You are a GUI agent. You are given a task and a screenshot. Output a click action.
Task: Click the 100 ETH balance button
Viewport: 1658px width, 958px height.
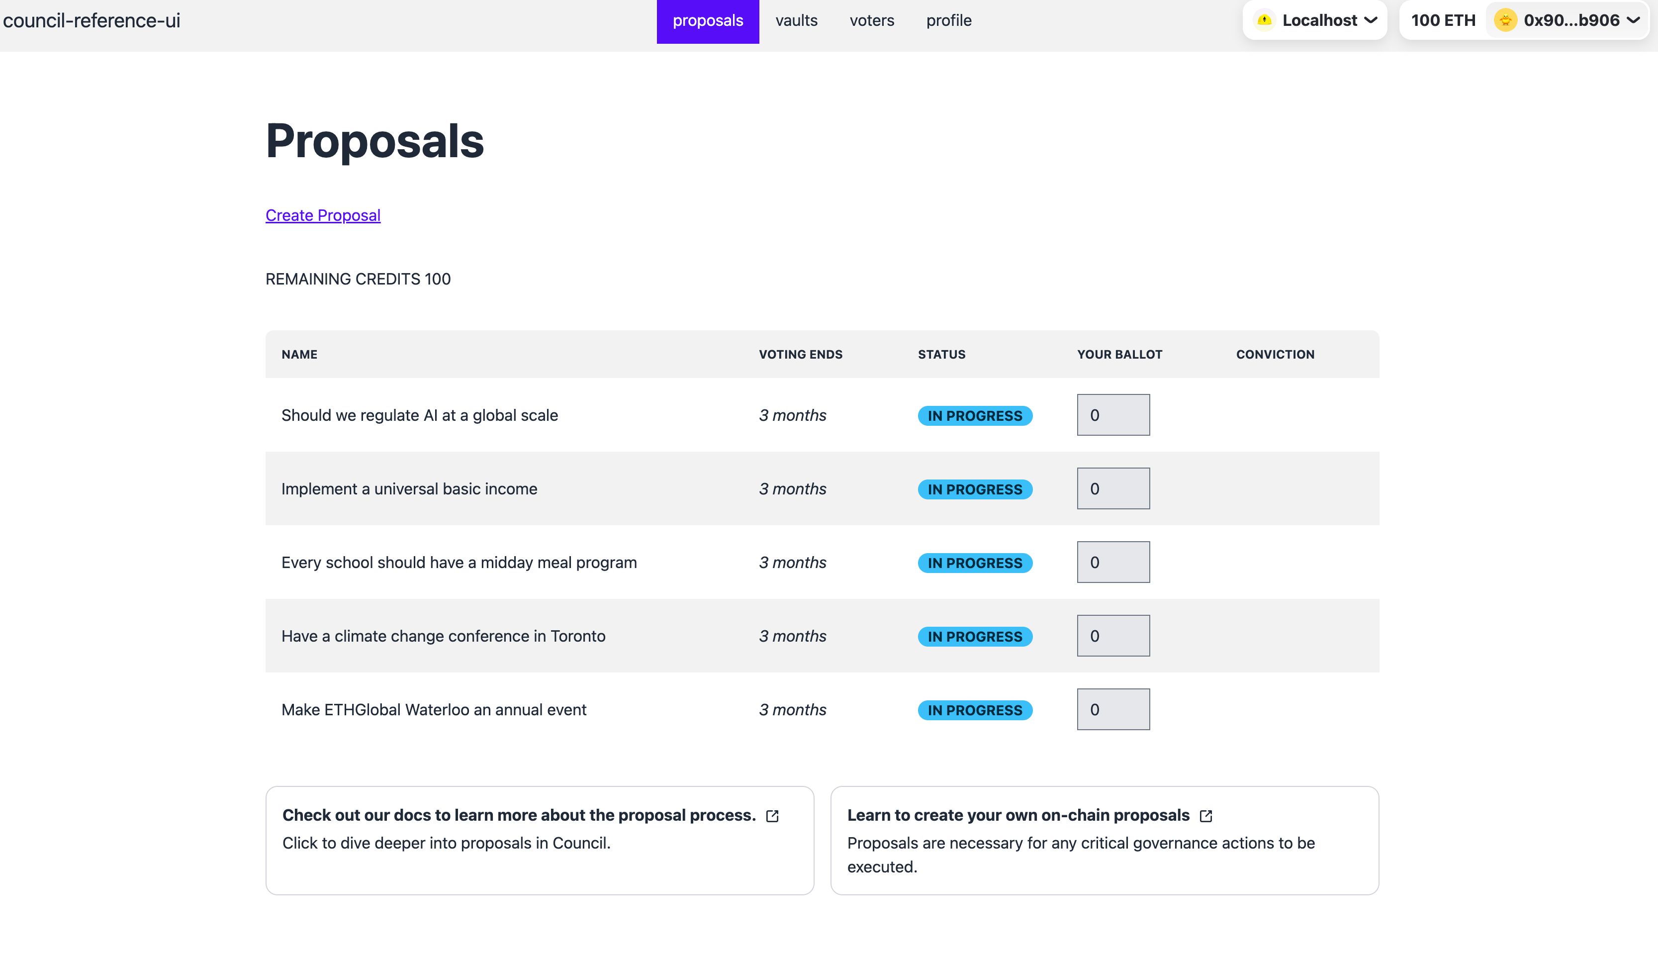pos(1443,20)
